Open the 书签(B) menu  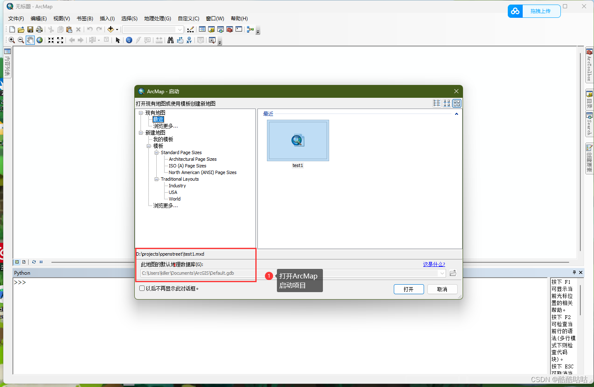pos(85,19)
